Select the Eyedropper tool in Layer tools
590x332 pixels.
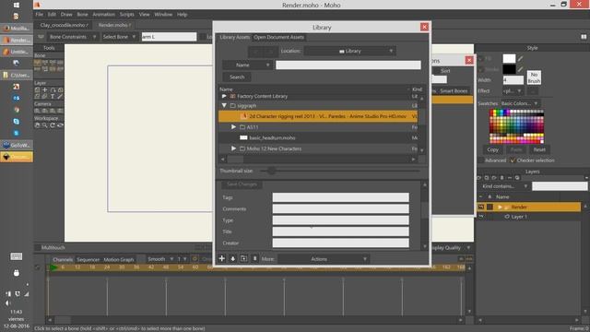pyautogui.click(x=60, y=96)
